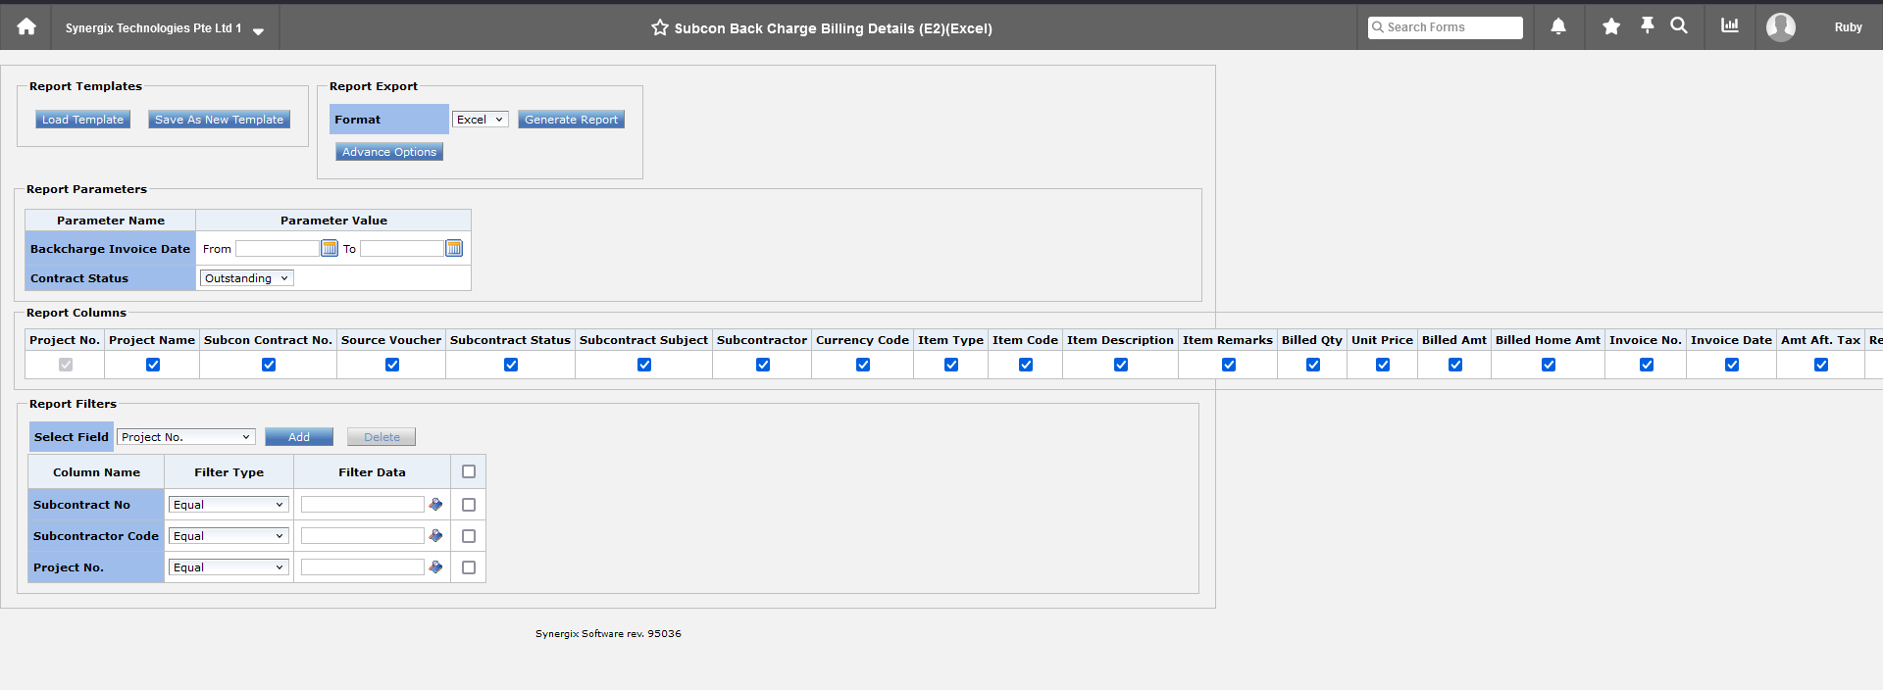Image resolution: width=1883 pixels, height=690 pixels.
Task: Tick the Subcontractor Code filter row checkbox
Action: click(469, 536)
